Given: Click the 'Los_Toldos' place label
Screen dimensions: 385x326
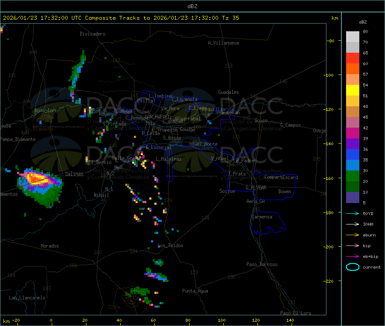Looking at the screenshot, I should (170, 245).
